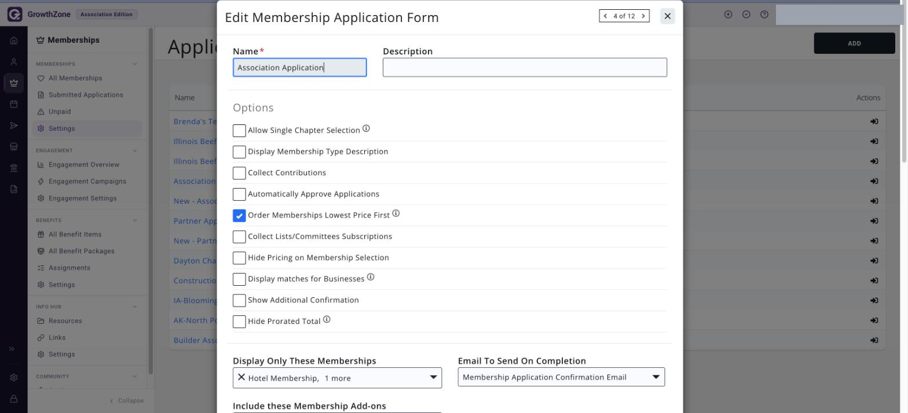Open the tasks checkmark circle icon in header
The width and height of the screenshot is (908, 413).
(x=746, y=14)
